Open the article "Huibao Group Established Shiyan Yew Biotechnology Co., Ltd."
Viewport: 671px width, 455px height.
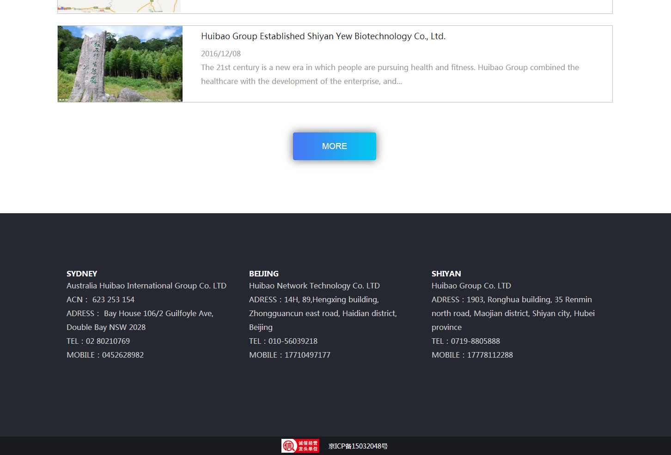323,36
